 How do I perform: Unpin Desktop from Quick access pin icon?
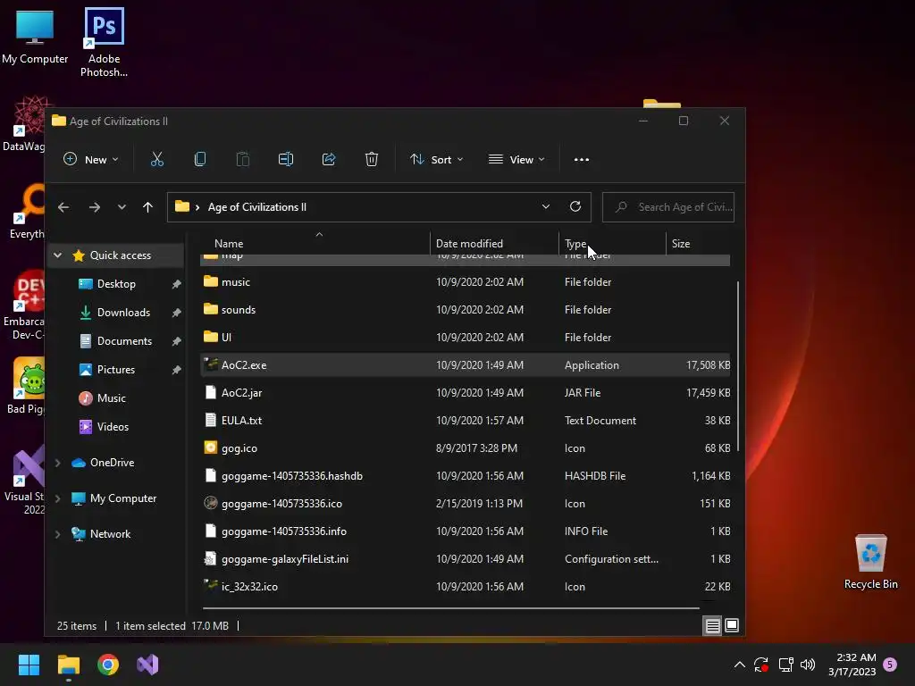pos(176,284)
